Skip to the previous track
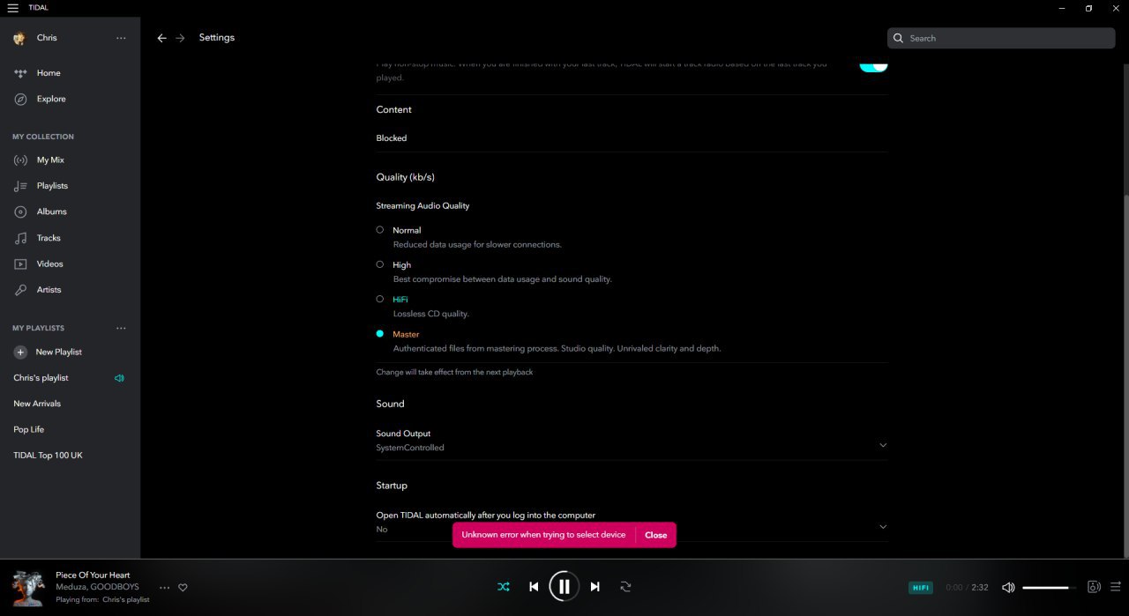 coord(534,586)
